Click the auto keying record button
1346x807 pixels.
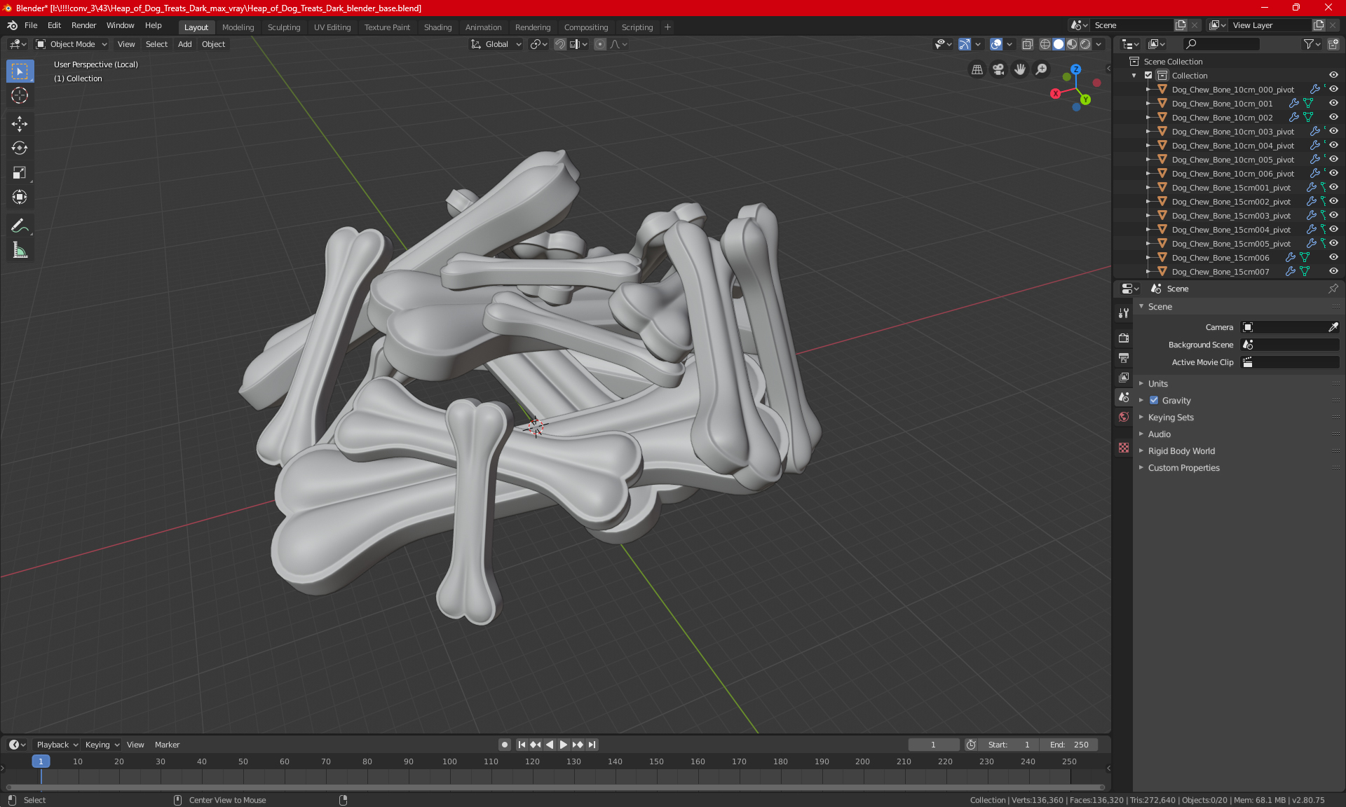[x=504, y=745]
